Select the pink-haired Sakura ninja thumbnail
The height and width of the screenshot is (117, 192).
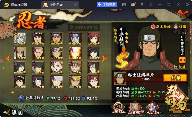click(x=57, y=67)
